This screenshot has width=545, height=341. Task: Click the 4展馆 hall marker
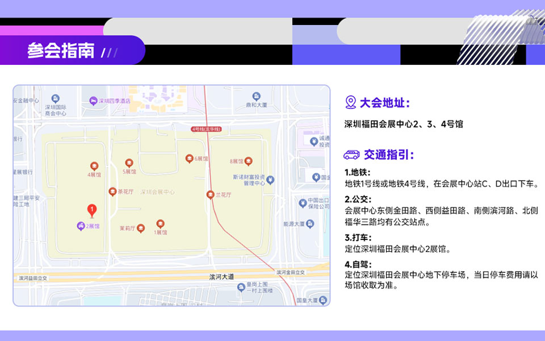(94, 167)
